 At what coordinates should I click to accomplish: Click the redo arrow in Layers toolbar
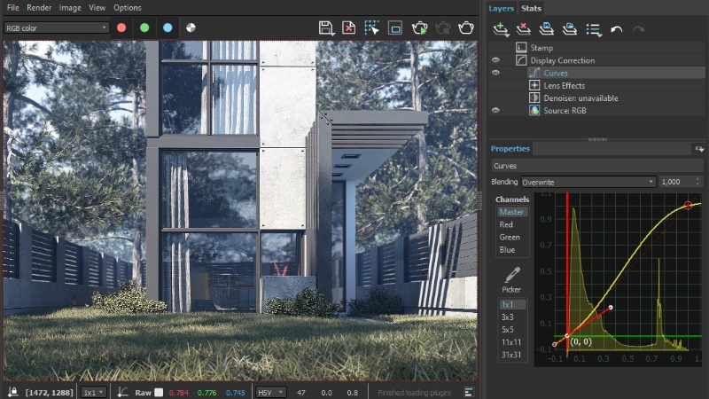(638, 29)
